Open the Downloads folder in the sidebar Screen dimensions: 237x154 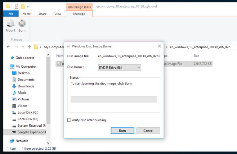(25, 86)
